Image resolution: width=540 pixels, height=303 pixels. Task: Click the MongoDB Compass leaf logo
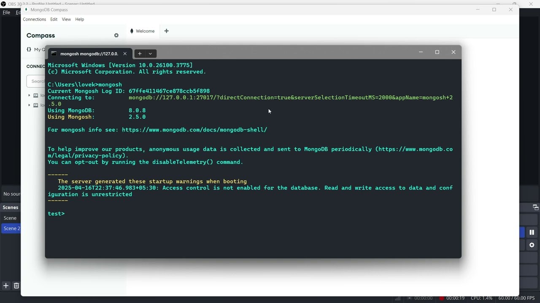pos(26,10)
